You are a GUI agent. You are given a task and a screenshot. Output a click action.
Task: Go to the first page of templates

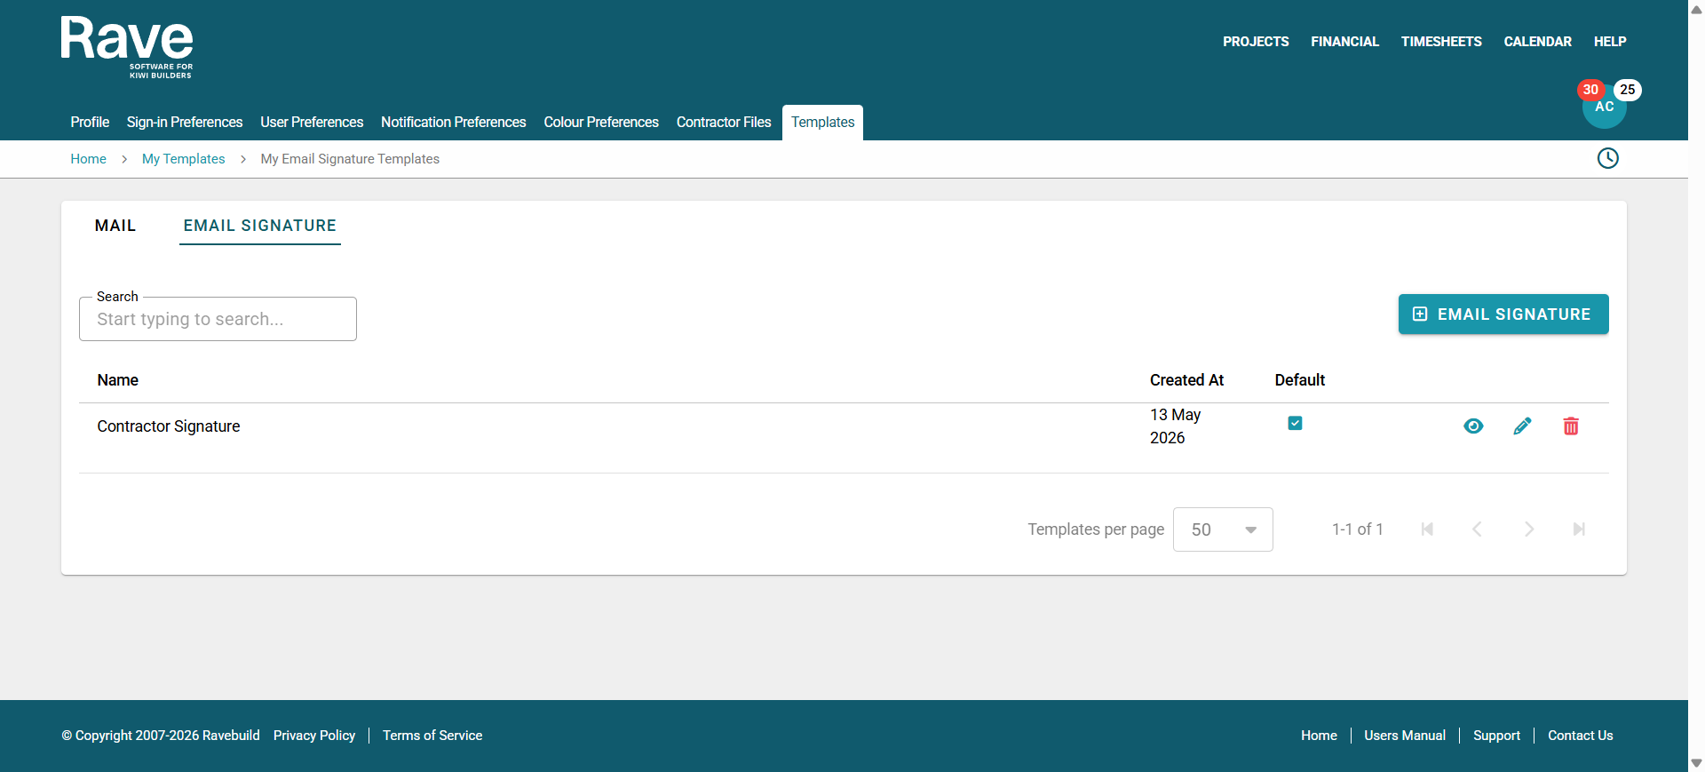[1427, 529]
